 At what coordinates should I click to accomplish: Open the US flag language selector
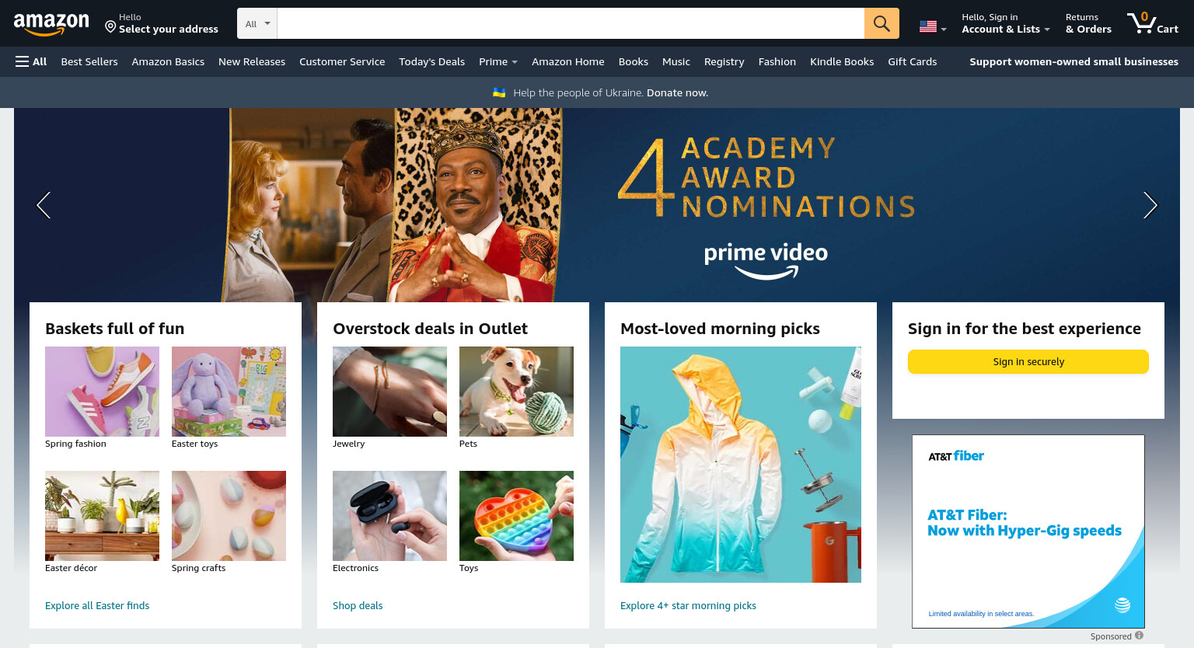(933, 26)
